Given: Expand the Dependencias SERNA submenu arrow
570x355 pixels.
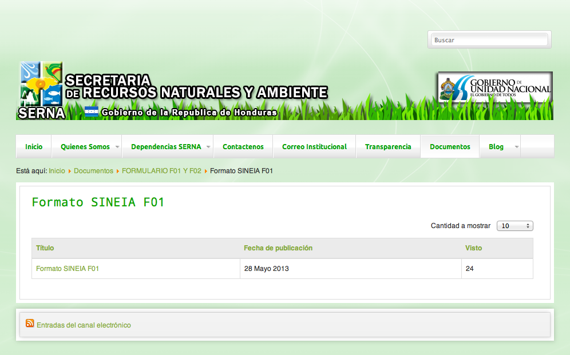Looking at the screenshot, I should coord(208,147).
